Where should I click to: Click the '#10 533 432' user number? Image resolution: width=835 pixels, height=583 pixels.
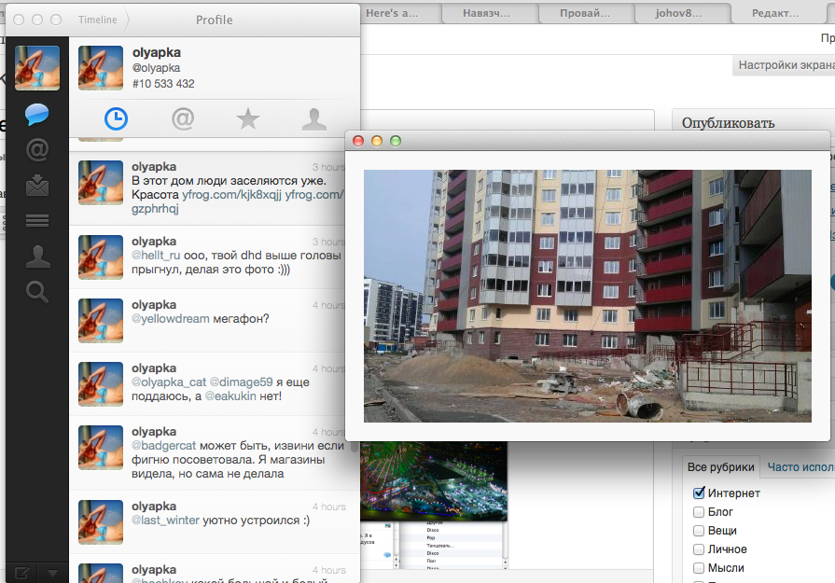pyautogui.click(x=163, y=84)
